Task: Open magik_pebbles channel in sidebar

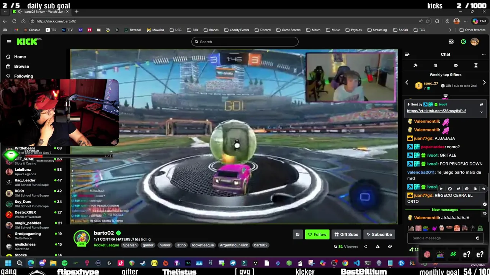Action: click(x=34, y=225)
